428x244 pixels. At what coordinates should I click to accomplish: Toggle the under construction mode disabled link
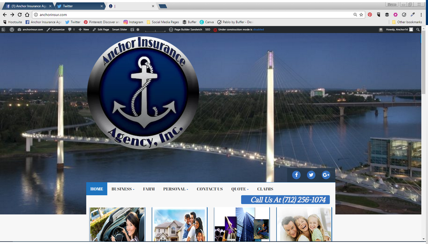pos(259,30)
